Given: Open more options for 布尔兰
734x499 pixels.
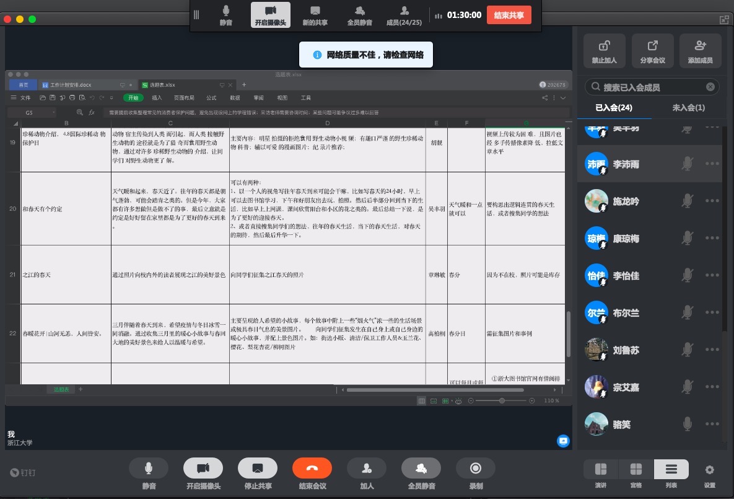Looking at the screenshot, I should click(712, 312).
